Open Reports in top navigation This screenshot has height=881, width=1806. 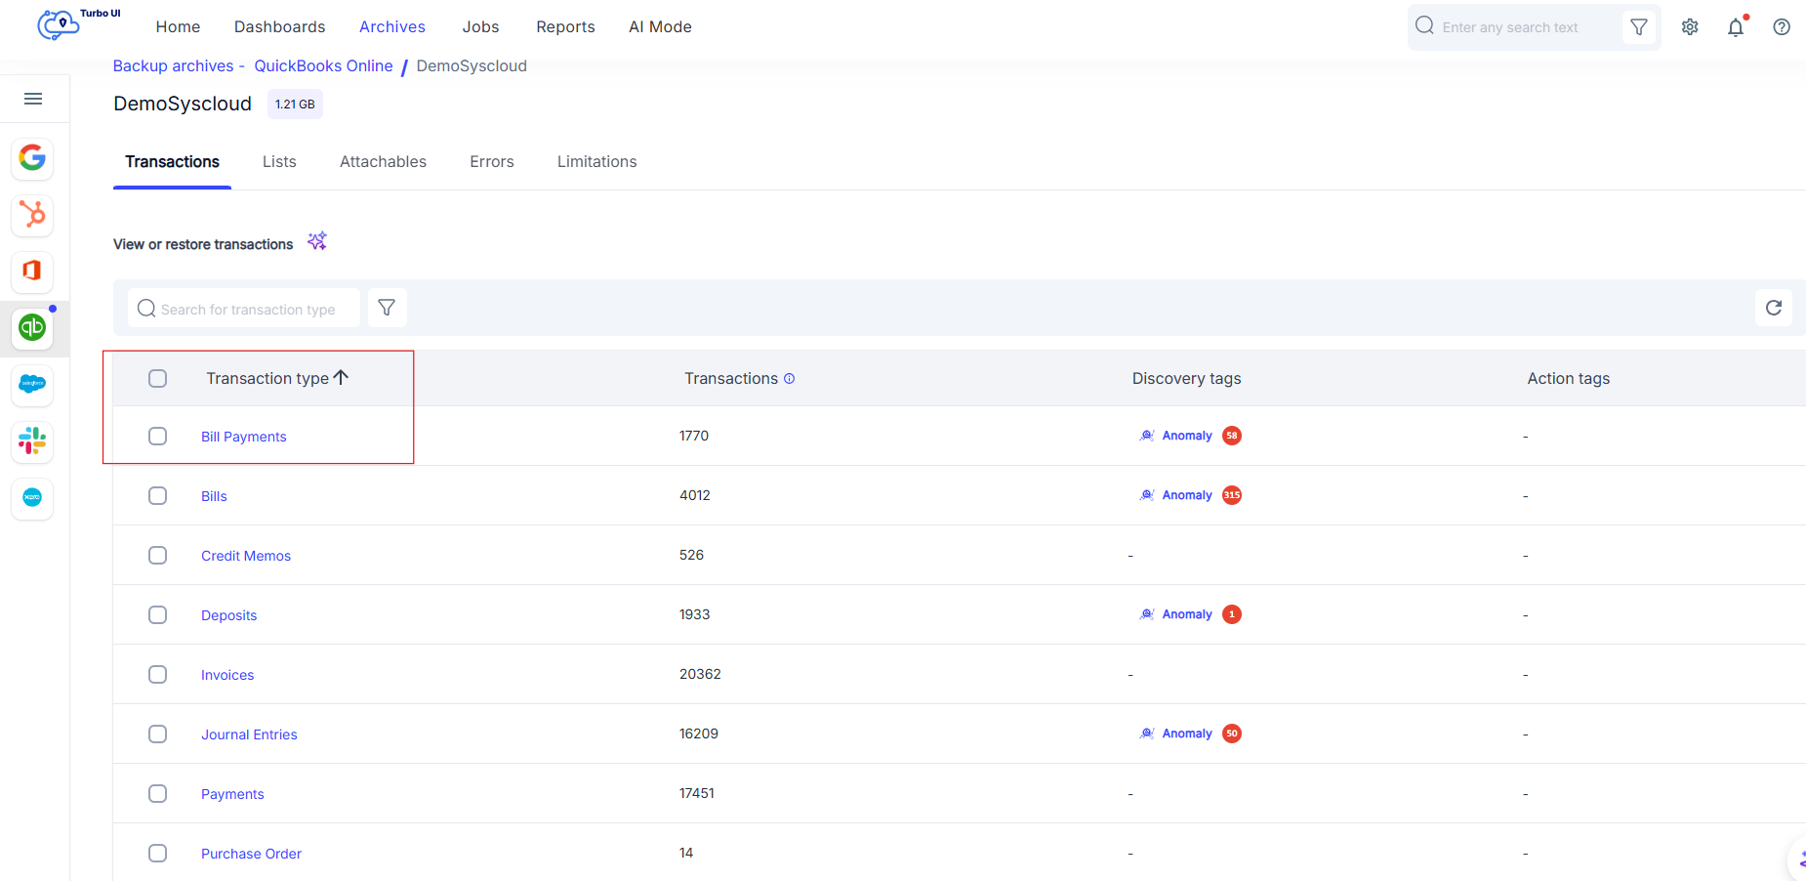point(565,27)
